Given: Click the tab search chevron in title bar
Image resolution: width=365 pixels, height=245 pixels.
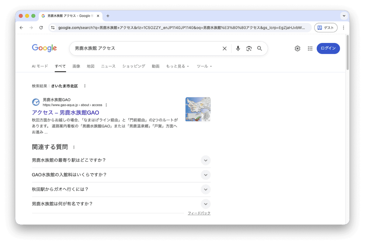Looking at the screenshot, I should click(344, 16).
